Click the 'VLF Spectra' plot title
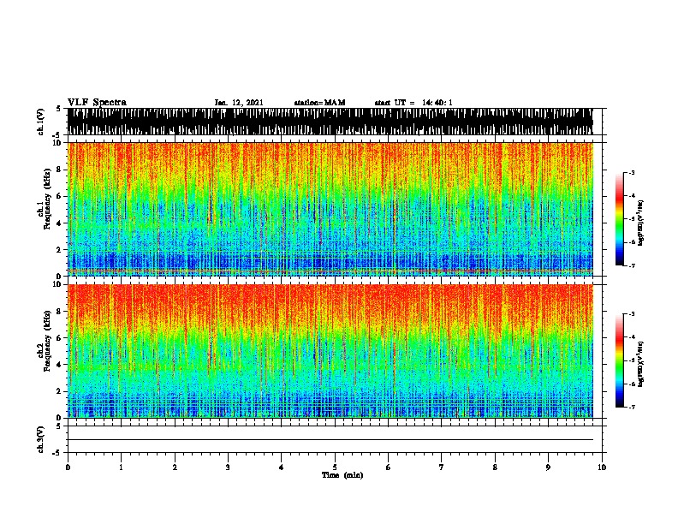Viewport: 678px width, 524px height. tap(97, 103)
